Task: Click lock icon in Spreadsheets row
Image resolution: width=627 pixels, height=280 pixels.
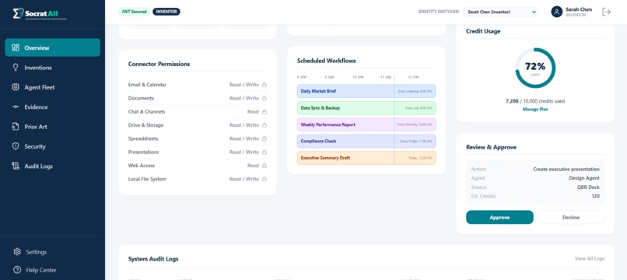Action: tap(264, 138)
